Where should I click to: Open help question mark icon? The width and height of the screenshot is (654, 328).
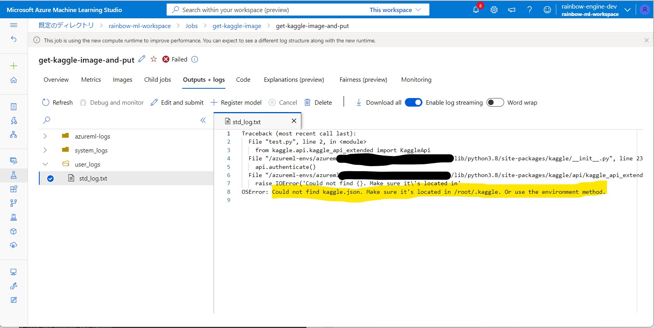tap(529, 10)
